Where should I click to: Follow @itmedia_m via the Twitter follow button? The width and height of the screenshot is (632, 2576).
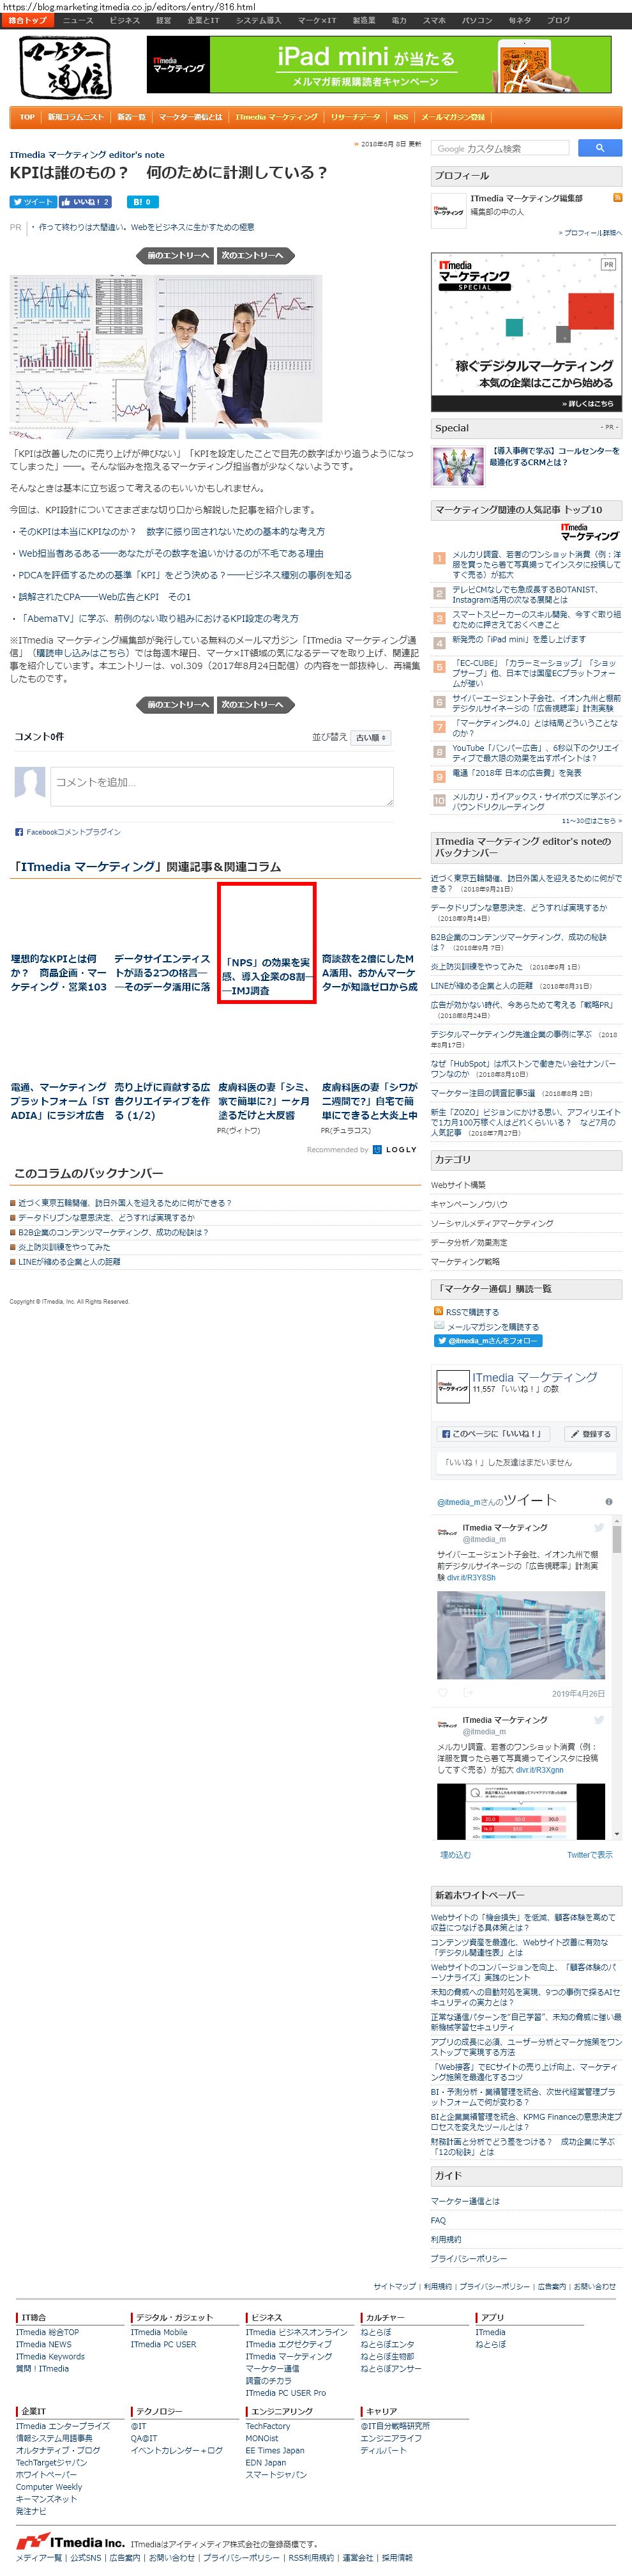tap(488, 1341)
